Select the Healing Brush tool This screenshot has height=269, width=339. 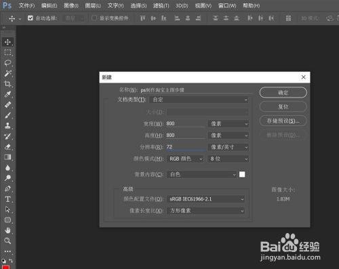click(x=7, y=105)
